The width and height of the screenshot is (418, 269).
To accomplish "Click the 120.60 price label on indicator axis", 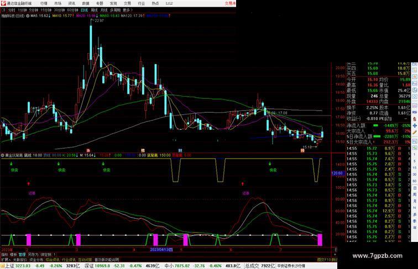I will (337, 173).
